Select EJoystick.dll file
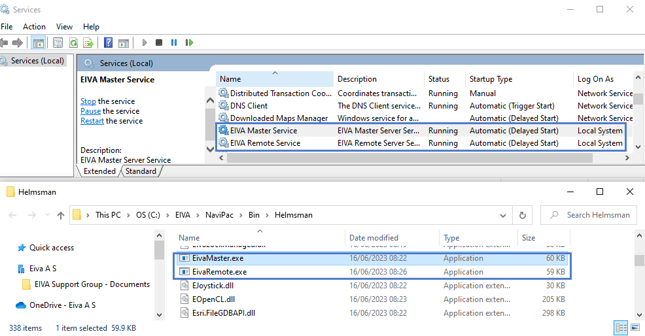Image resolution: width=645 pixels, height=336 pixels. point(372,286)
